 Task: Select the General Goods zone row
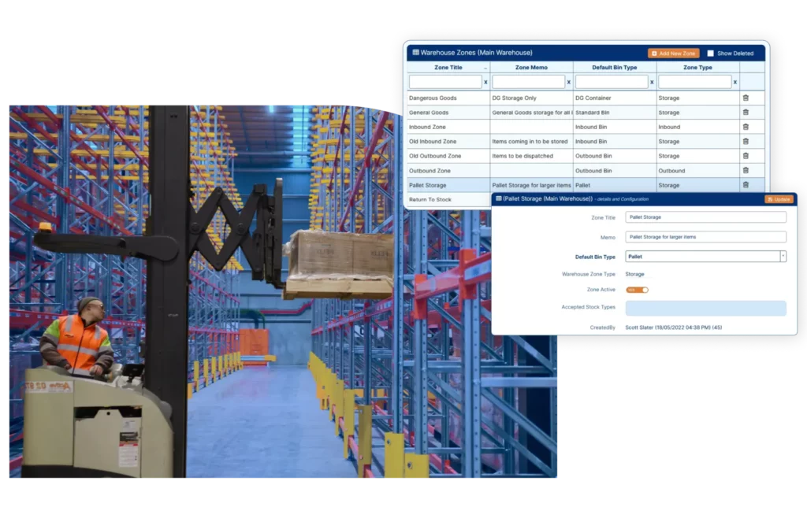(447, 112)
